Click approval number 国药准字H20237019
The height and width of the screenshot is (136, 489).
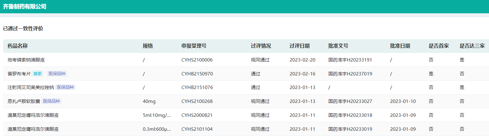(350, 74)
